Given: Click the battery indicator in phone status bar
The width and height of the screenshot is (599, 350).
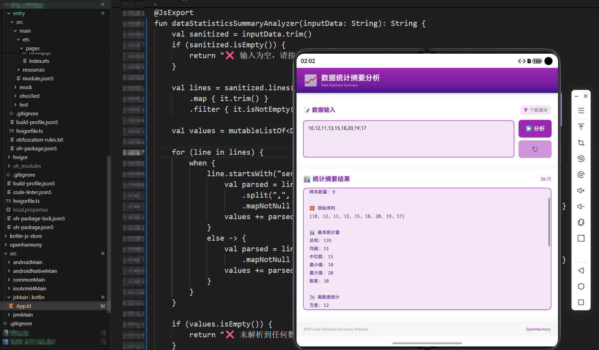Looking at the screenshot, I should pyautogui.click(x=537, y=61).
